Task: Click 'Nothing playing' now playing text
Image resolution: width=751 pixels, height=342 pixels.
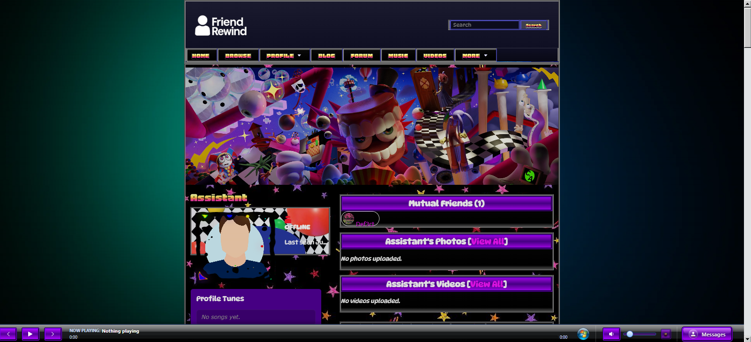Action: point(120,331)
